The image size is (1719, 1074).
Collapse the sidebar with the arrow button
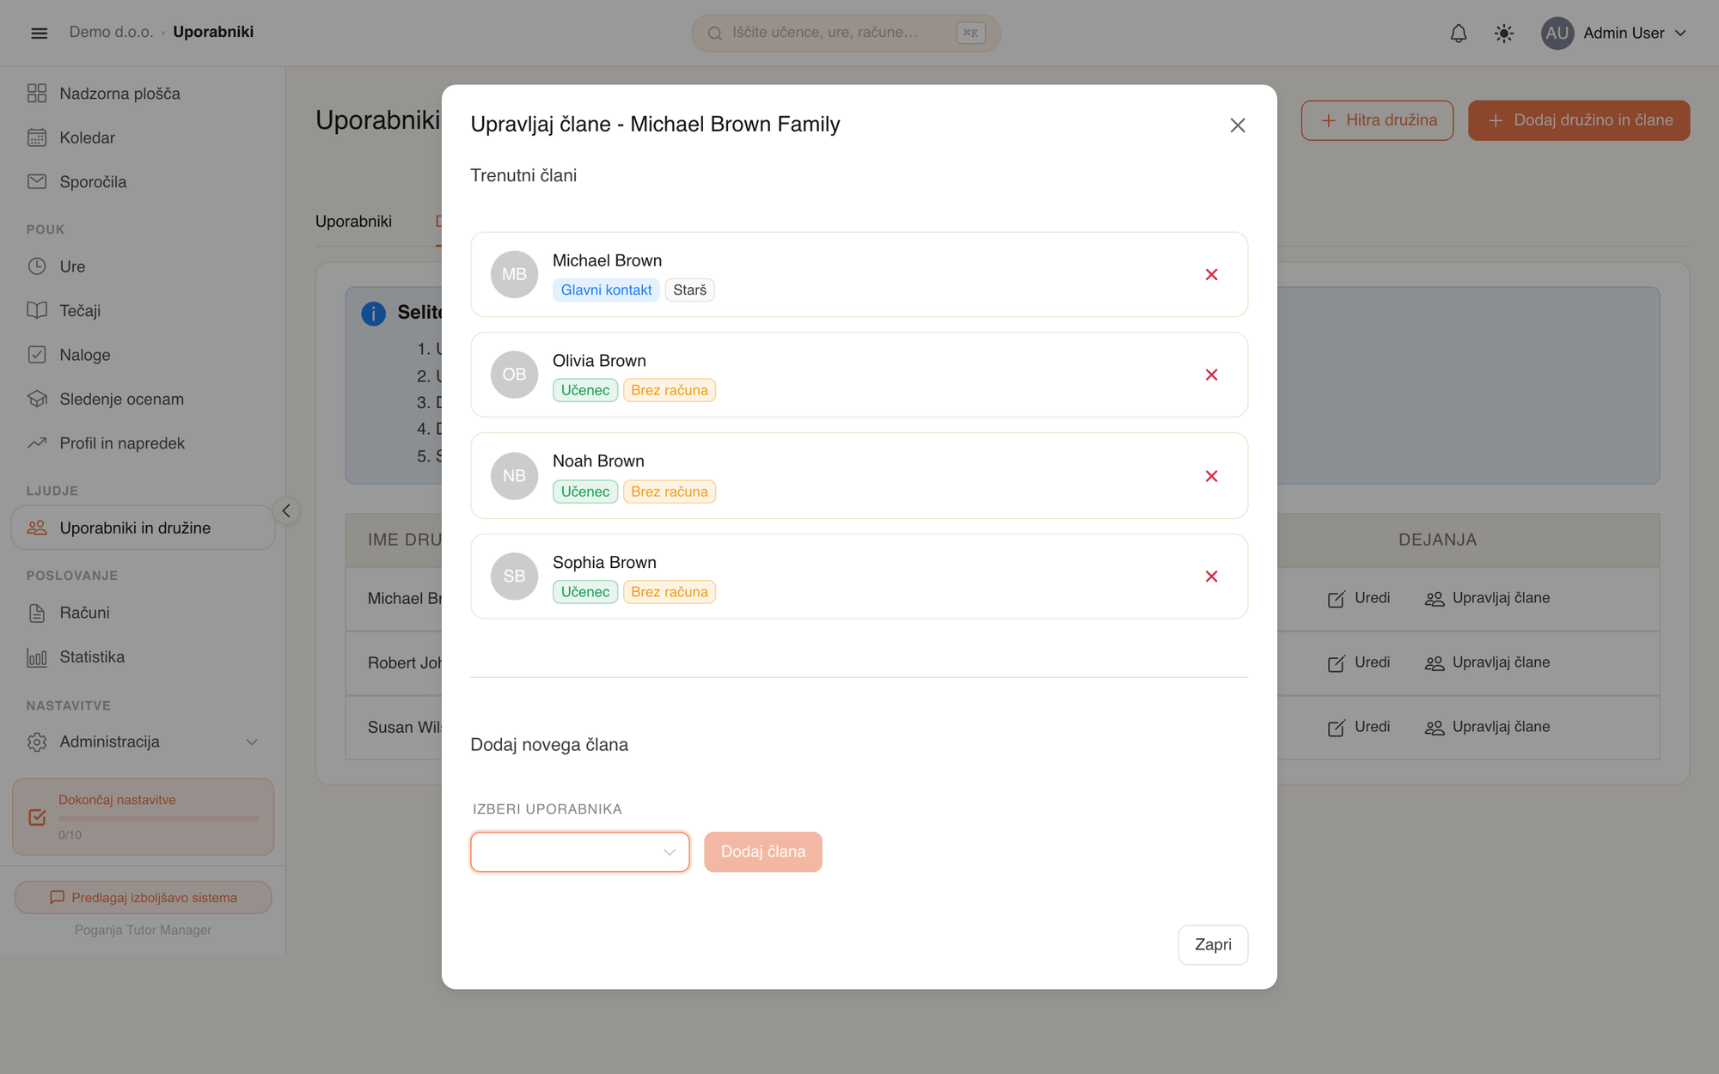pyautogui.click(x=286, y=511)
